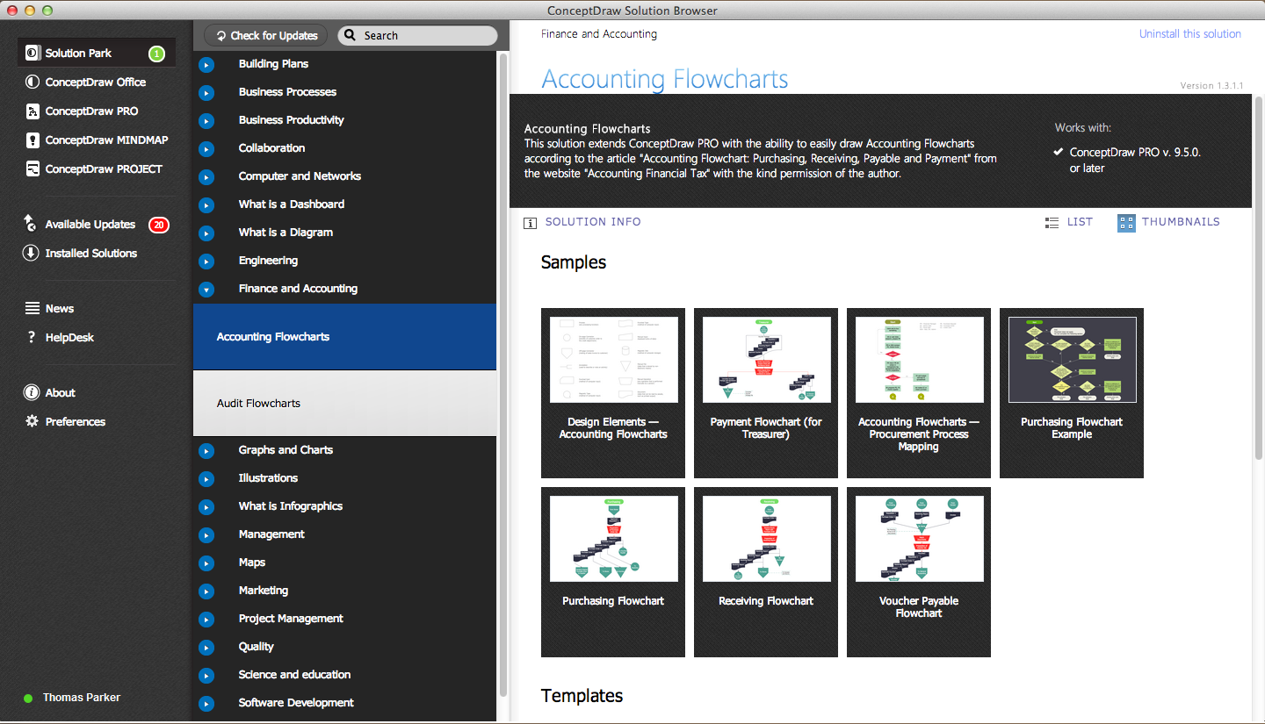Click Finance and Accounting breadcrumb
The width and height of the screenshot is (1265, 724).
[599, 34]
